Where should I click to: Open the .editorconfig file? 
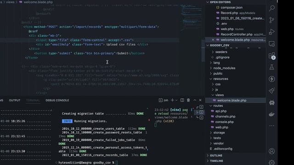pyautogui.click(x=223, y=149)
